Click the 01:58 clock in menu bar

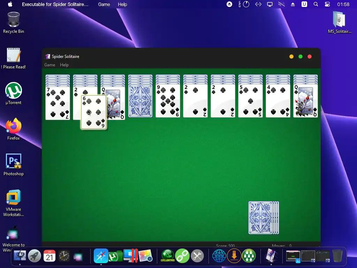pos(343,4)
